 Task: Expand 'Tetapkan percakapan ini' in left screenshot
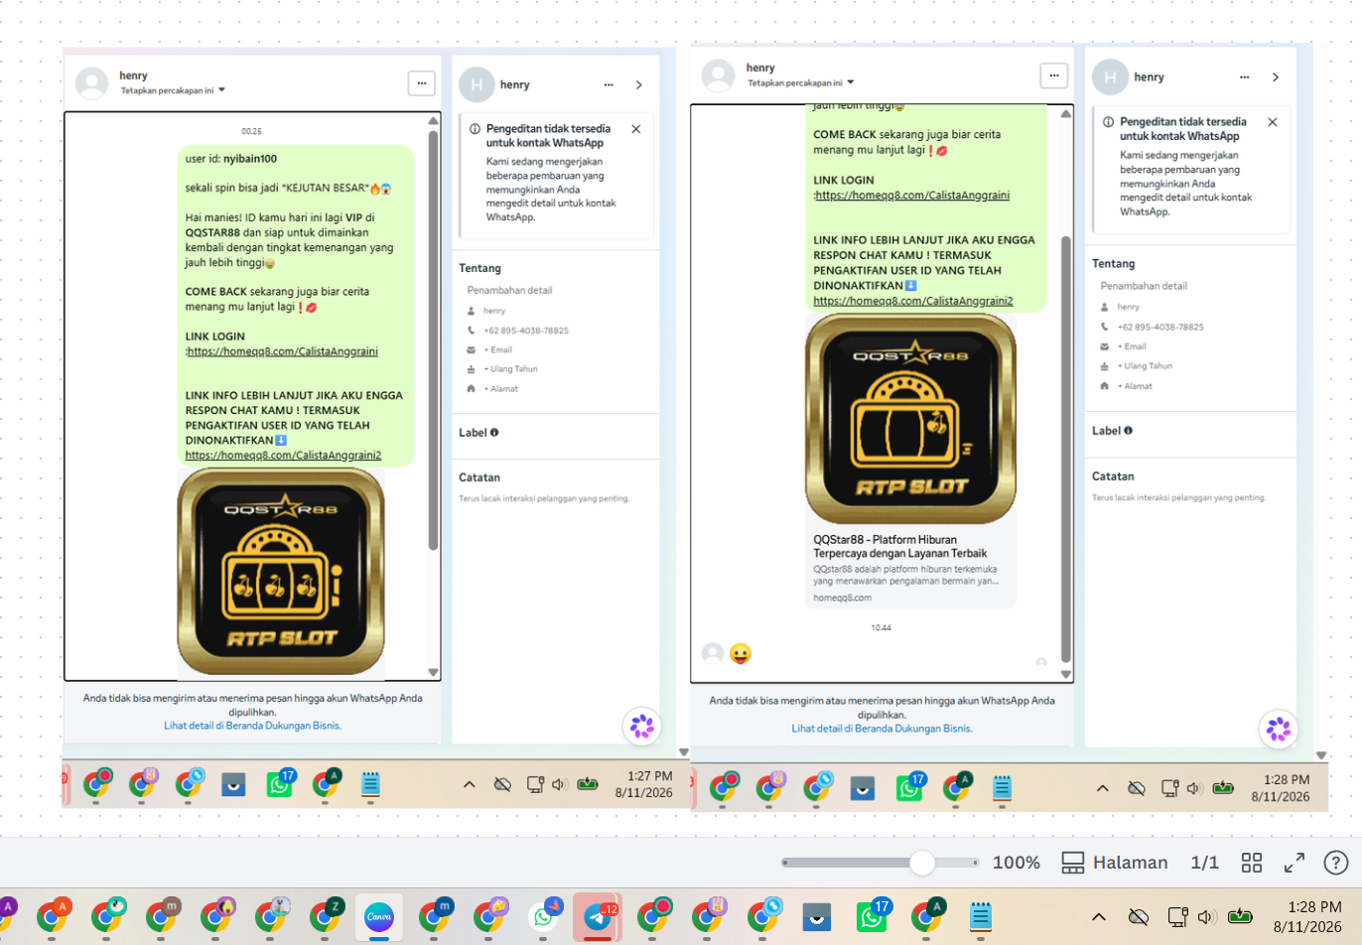click(x=173, y=90)
